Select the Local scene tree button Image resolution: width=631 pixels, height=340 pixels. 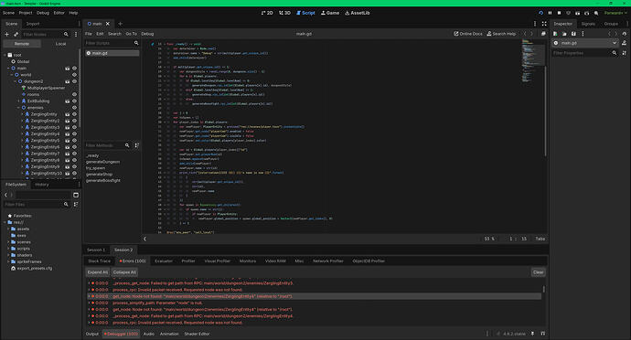[60, 44]
